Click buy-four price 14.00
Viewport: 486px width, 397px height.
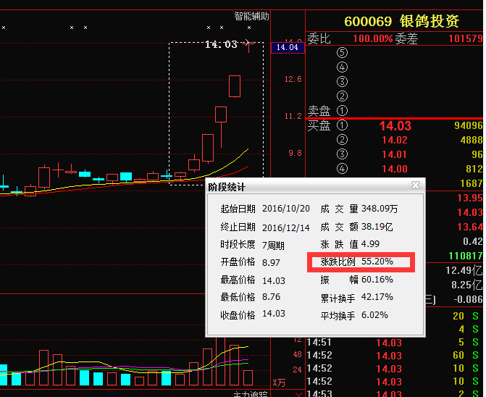coord(395,169)
